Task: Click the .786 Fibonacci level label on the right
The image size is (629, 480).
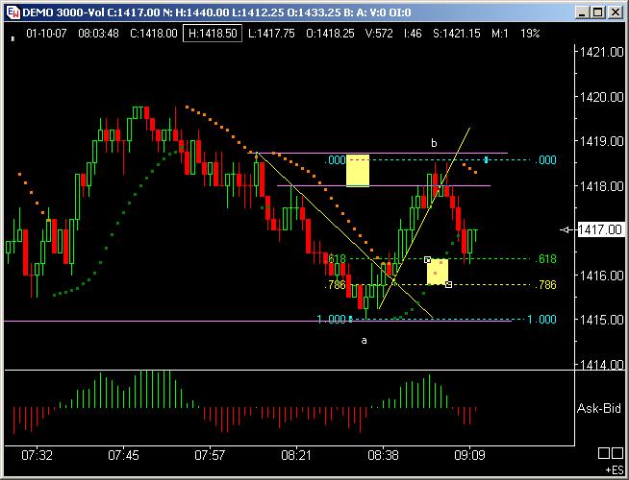Action: click(544, 285)
